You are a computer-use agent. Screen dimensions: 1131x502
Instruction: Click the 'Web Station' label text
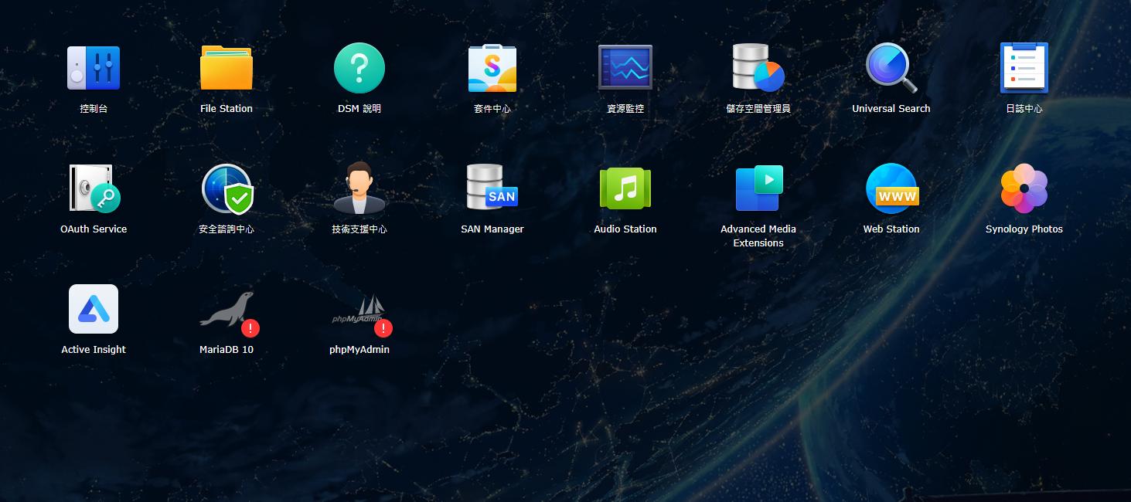point(891,229)
